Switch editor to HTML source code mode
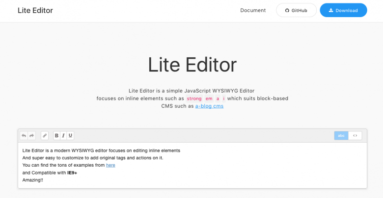Screen dimensions: 383x198 click(x=355, y=136)
